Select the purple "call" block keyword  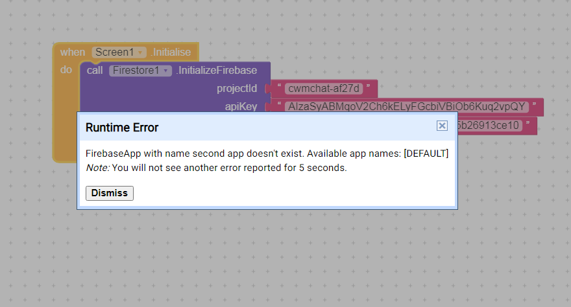pos(95,70)
